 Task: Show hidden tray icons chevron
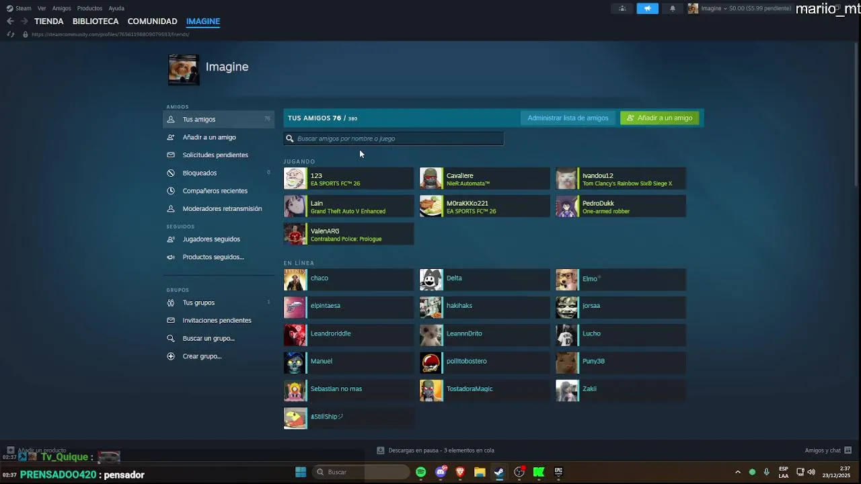click(738, 472)
